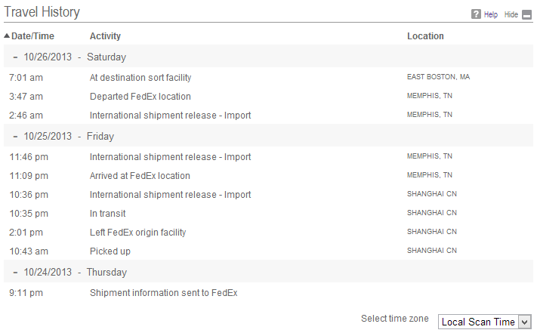Collapse the 10/24/2013 Thursday group
The height and width of the screenshot is (333, 537).
click(15, 273)
